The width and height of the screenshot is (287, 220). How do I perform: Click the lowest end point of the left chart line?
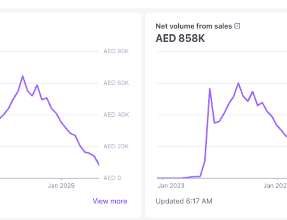coord(99,165)
